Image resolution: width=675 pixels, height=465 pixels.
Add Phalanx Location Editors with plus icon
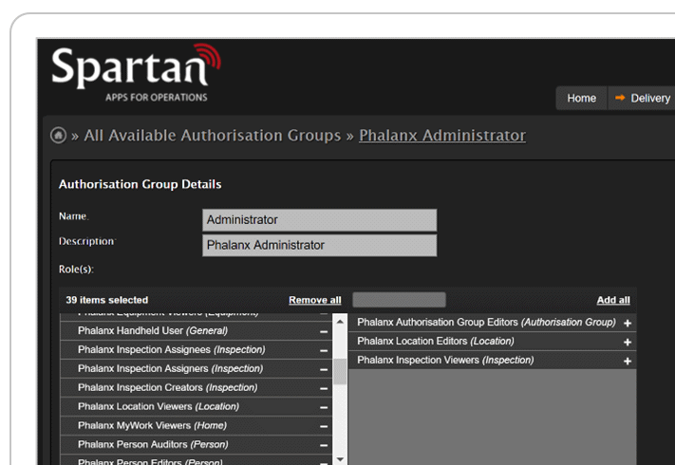click(628, 342)
